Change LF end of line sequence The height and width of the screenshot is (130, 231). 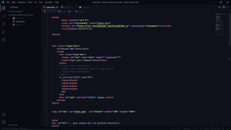[x=201, y=128]
